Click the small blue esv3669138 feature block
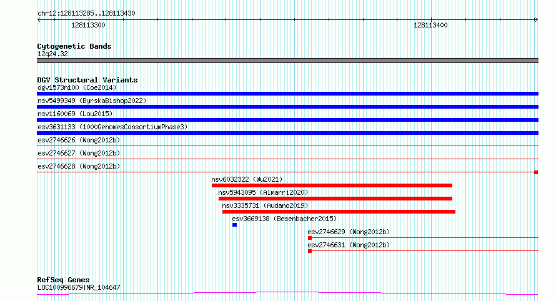Screen dimensions: 556x301 point(234,225)
